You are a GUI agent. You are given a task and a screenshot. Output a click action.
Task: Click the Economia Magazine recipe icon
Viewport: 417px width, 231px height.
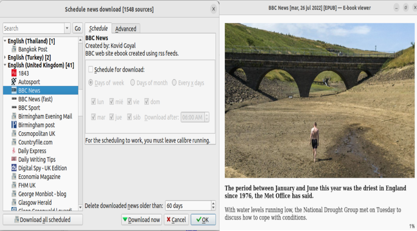(x=14, y=176)
